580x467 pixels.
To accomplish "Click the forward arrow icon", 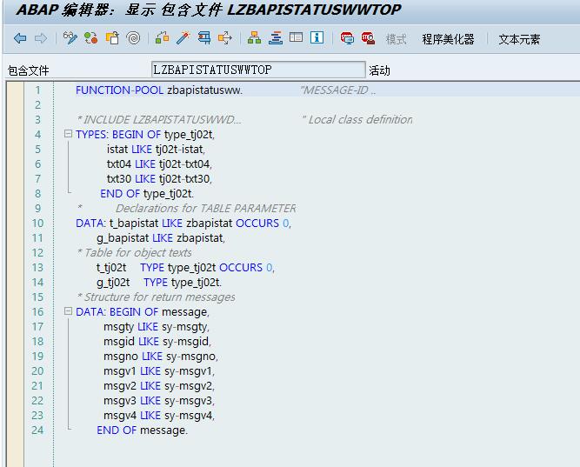I will pyautogui.click(x=40, y=38).
